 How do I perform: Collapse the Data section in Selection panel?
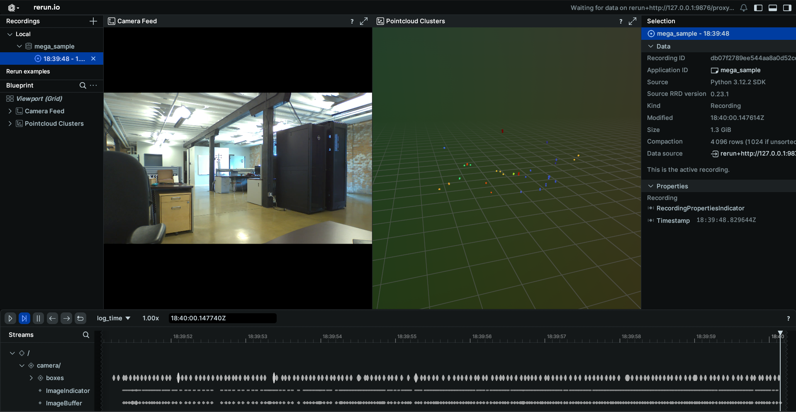[650, 46]
